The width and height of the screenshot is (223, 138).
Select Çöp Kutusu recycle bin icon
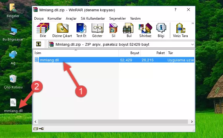pyautogui.click(x=13, y=82)
